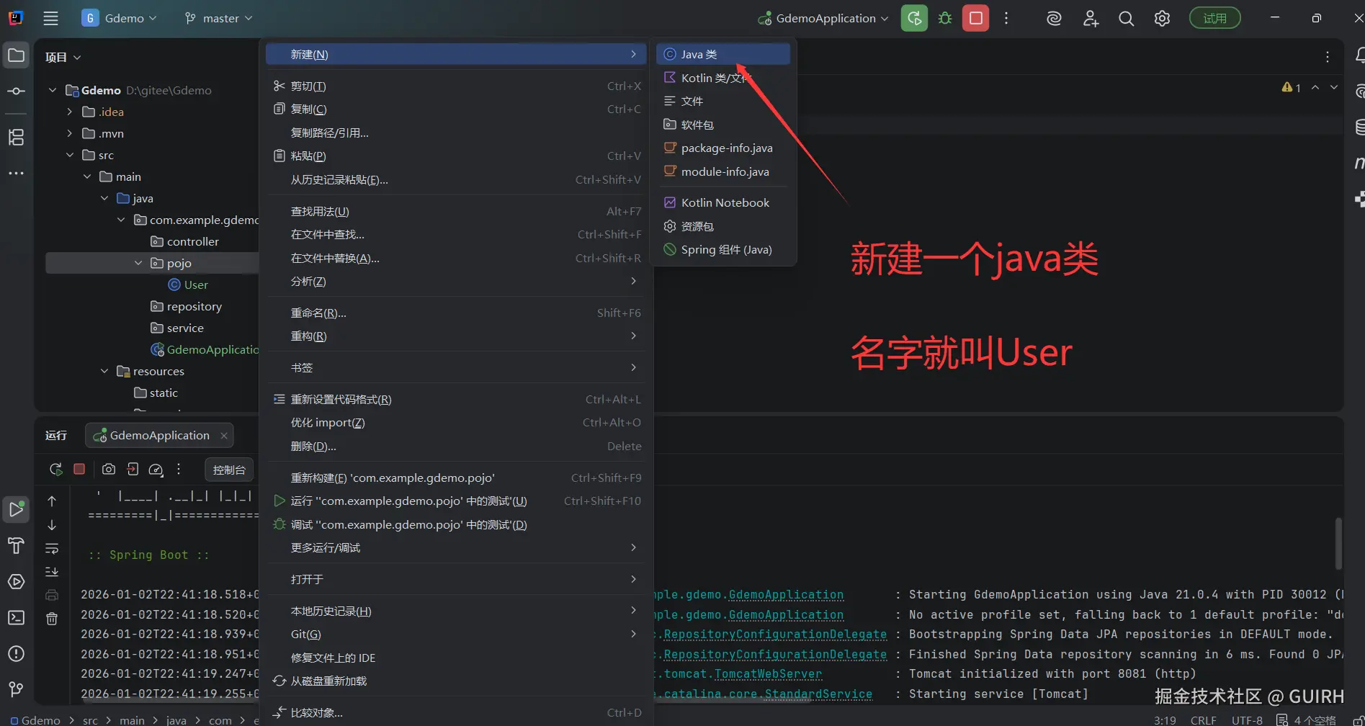Select 重命名(R)... in context menu
Screen dimensions: 1365x726
(457, 313)
